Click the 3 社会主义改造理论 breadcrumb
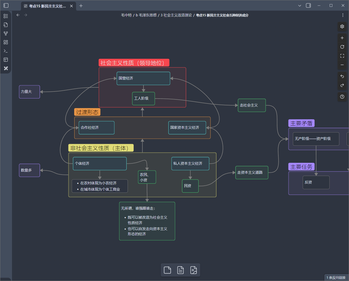 point(176,15)
